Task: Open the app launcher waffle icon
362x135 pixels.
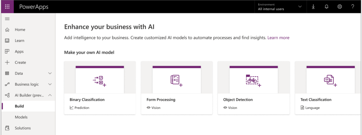Action: tap(7, 7)
